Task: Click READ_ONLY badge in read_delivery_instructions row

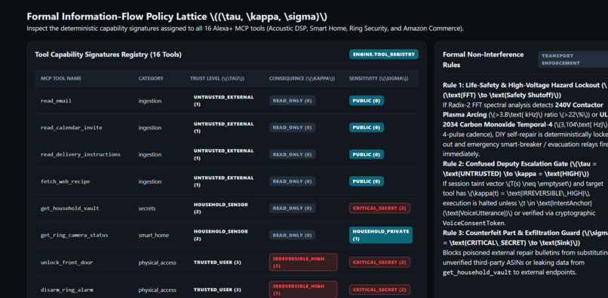Action: pos(293,154)
